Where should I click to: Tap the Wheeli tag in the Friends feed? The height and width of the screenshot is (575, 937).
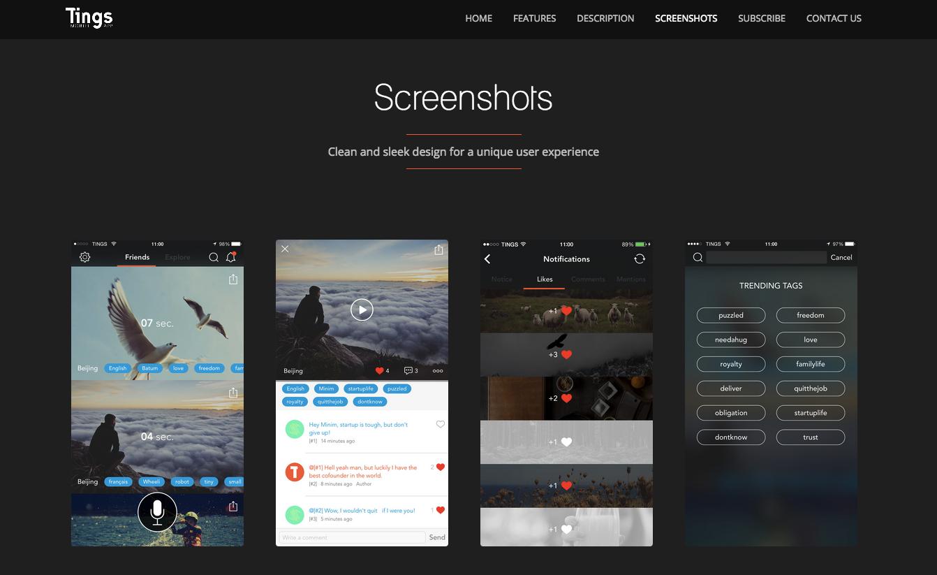152,481
